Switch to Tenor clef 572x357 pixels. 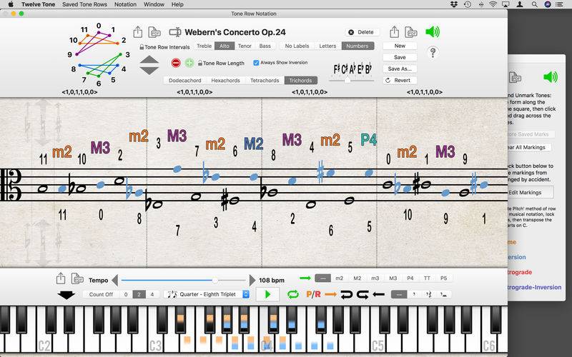pos(245,46)
